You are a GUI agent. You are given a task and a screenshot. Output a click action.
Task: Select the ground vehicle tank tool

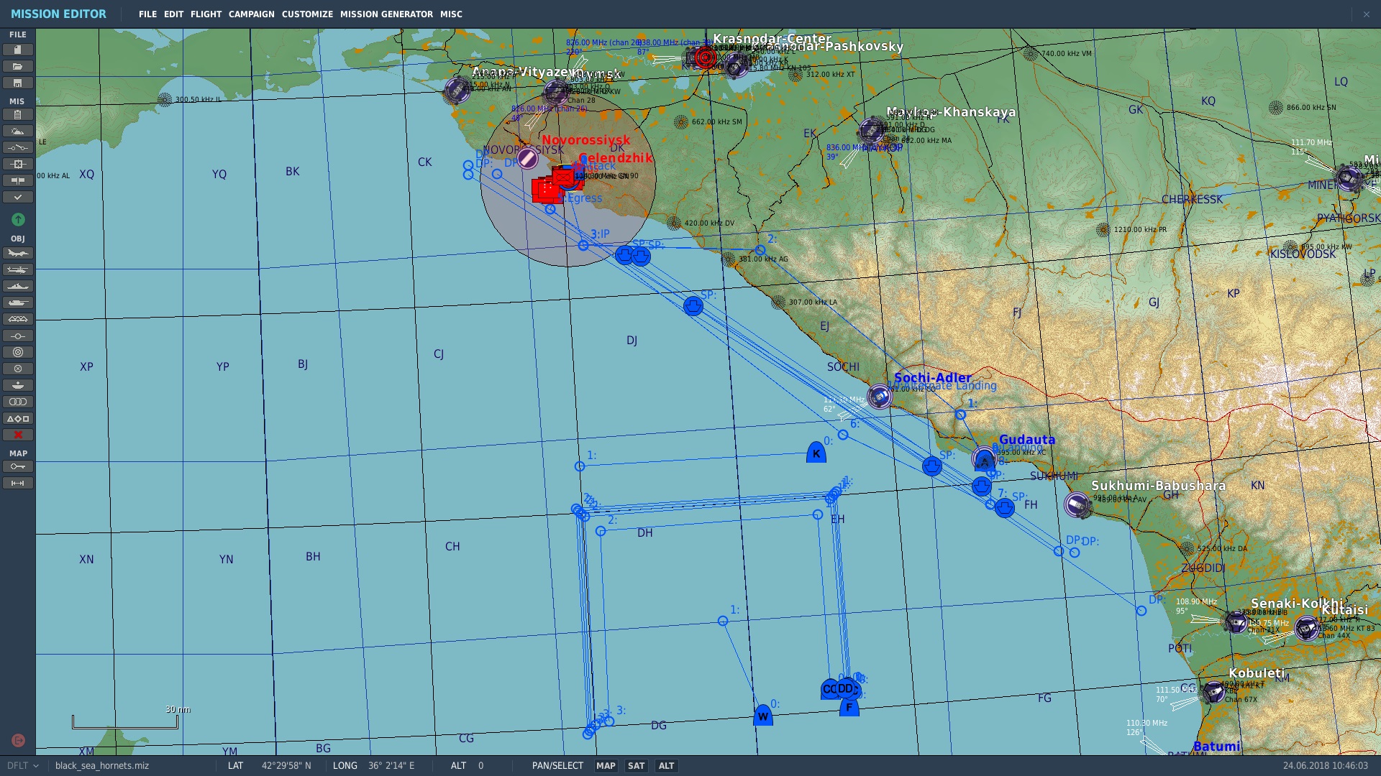18,303
